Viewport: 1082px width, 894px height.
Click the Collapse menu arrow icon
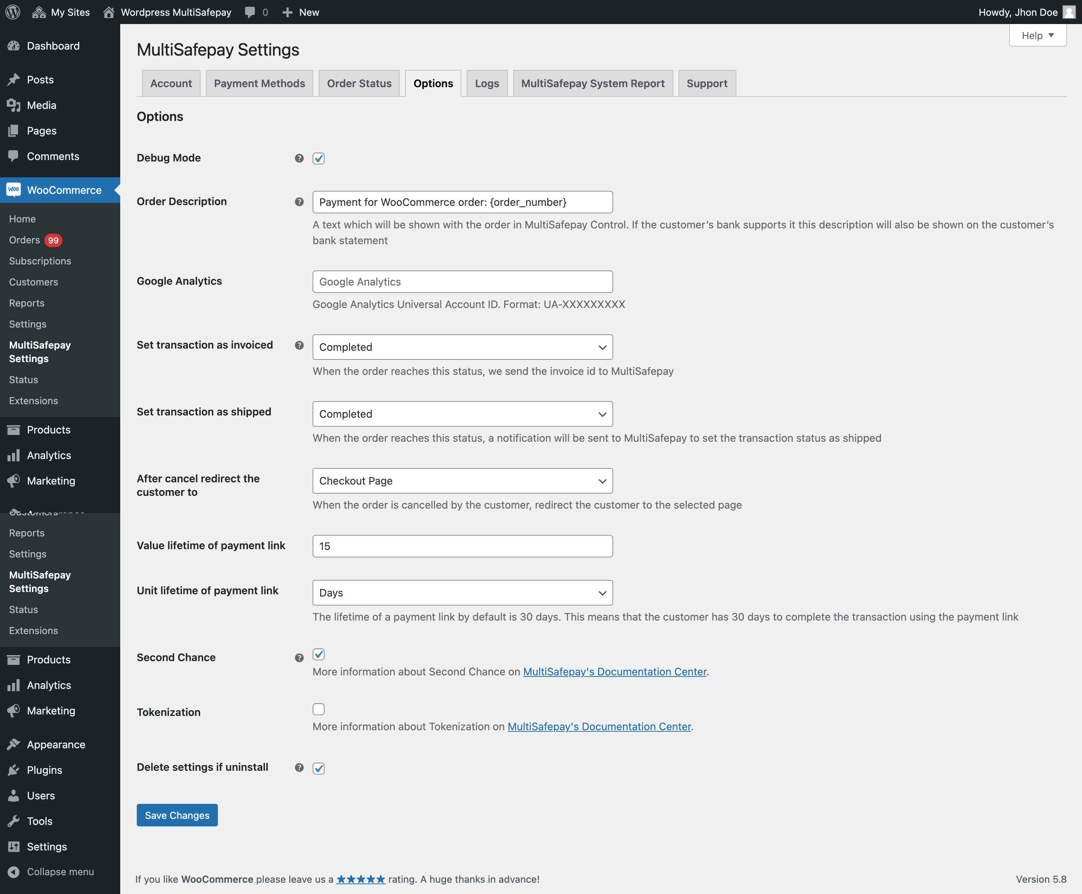(14, 872)
